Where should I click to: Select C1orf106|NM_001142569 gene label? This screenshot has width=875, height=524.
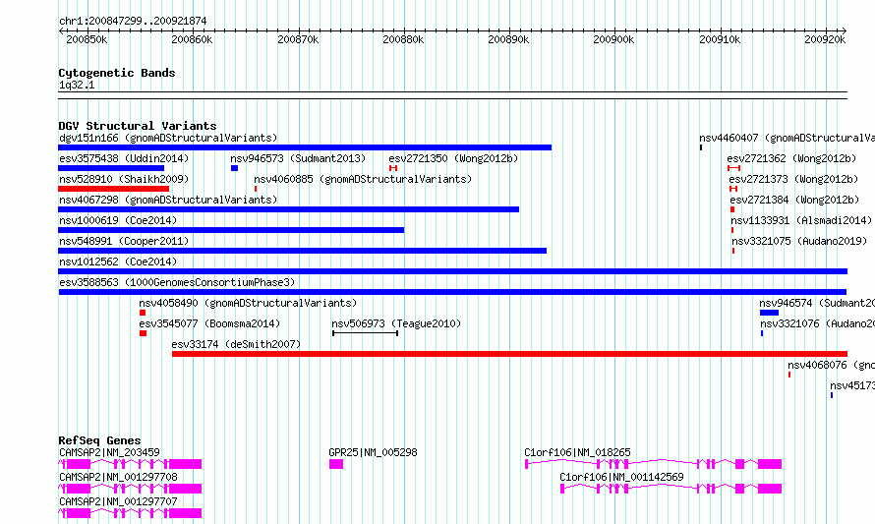(x=621, y=477)
